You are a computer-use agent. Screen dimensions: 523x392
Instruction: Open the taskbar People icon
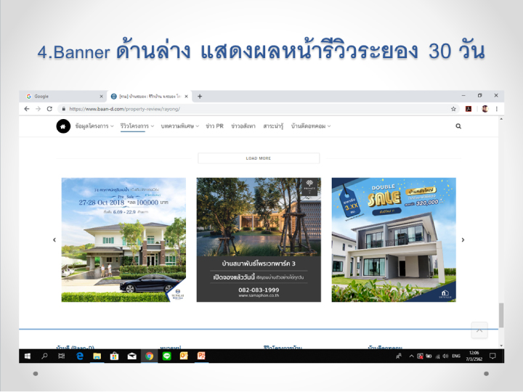tap(399, 356)
